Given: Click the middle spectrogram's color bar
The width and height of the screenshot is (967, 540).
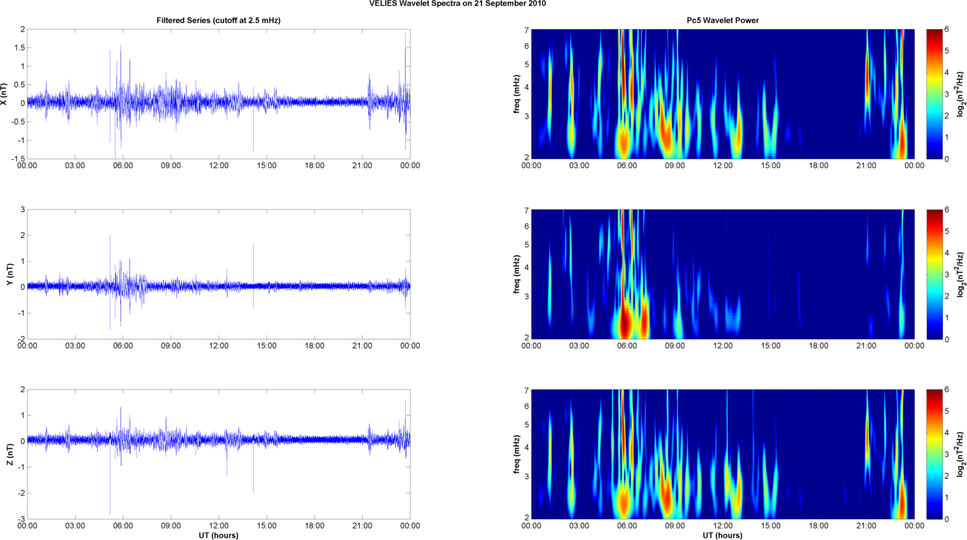Looking at the screenshot, I should point(934,274).
